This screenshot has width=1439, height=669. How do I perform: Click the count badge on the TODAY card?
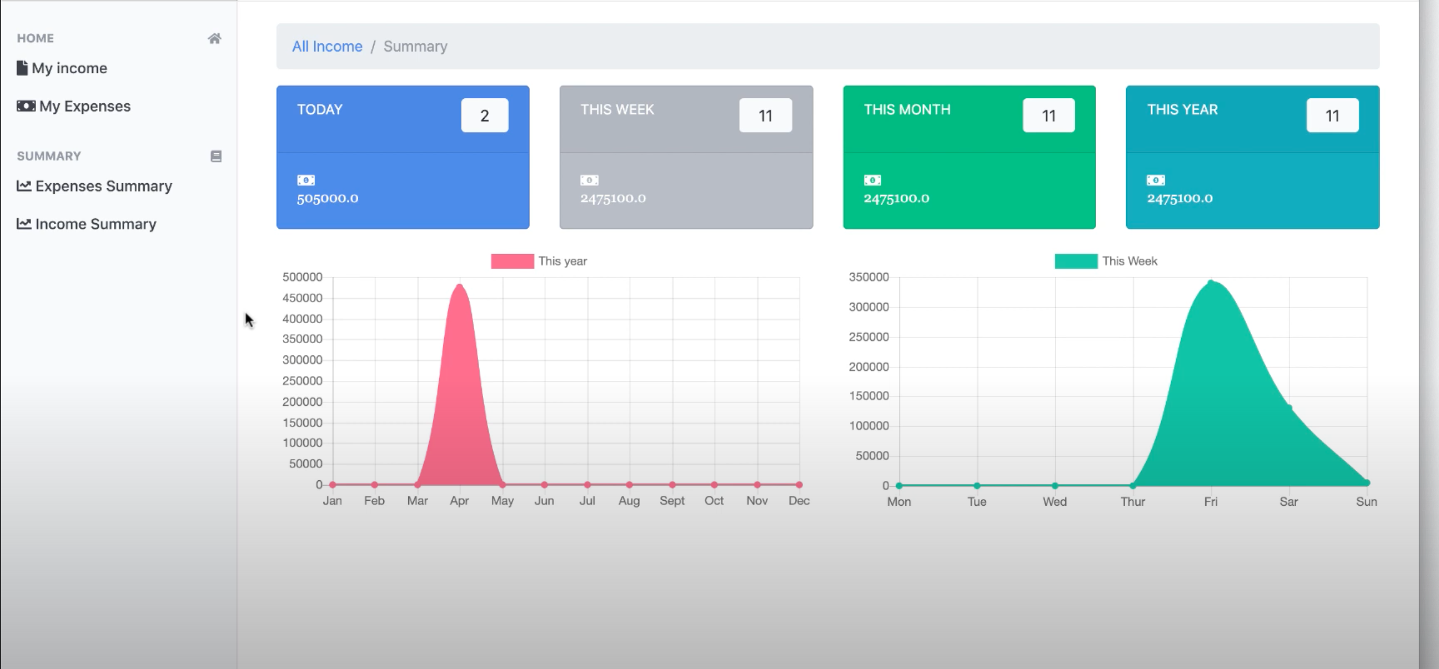(484, 115)
